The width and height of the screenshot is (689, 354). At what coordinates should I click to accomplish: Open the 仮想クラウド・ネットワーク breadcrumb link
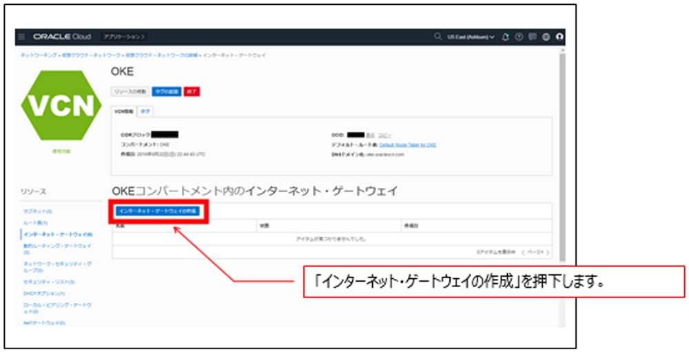91,55
